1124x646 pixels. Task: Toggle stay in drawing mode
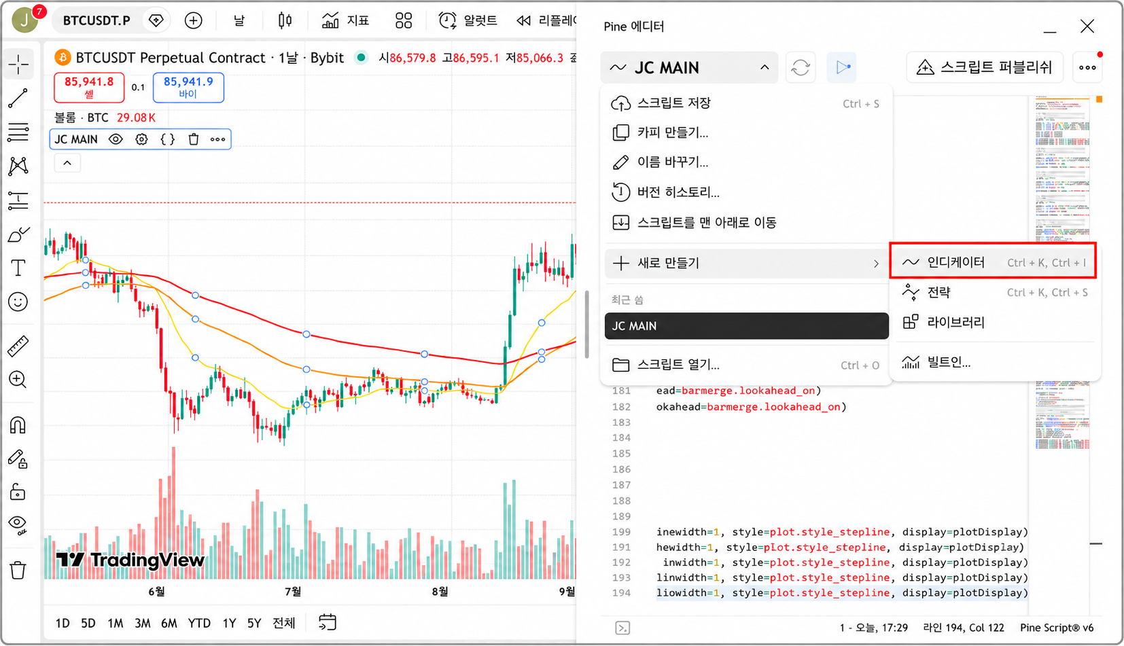tap(18, 459)
